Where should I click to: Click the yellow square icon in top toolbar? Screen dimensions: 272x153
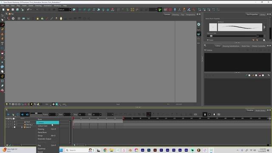[x=132, y=10]
